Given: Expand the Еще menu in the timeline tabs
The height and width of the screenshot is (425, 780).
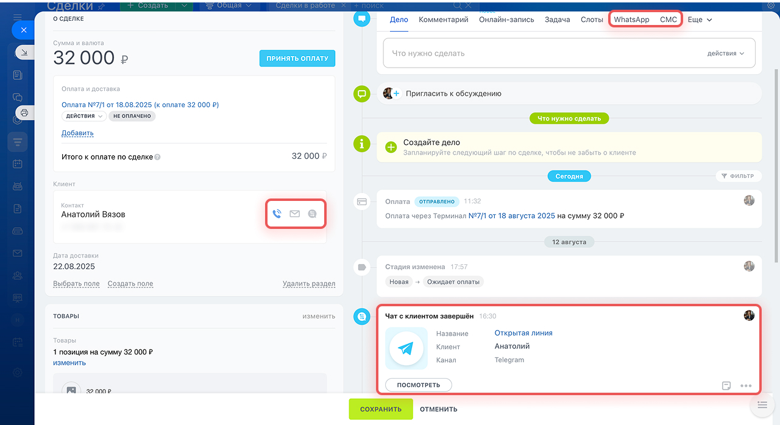Looking at the screenshot, I should click(x=700, y=19).
